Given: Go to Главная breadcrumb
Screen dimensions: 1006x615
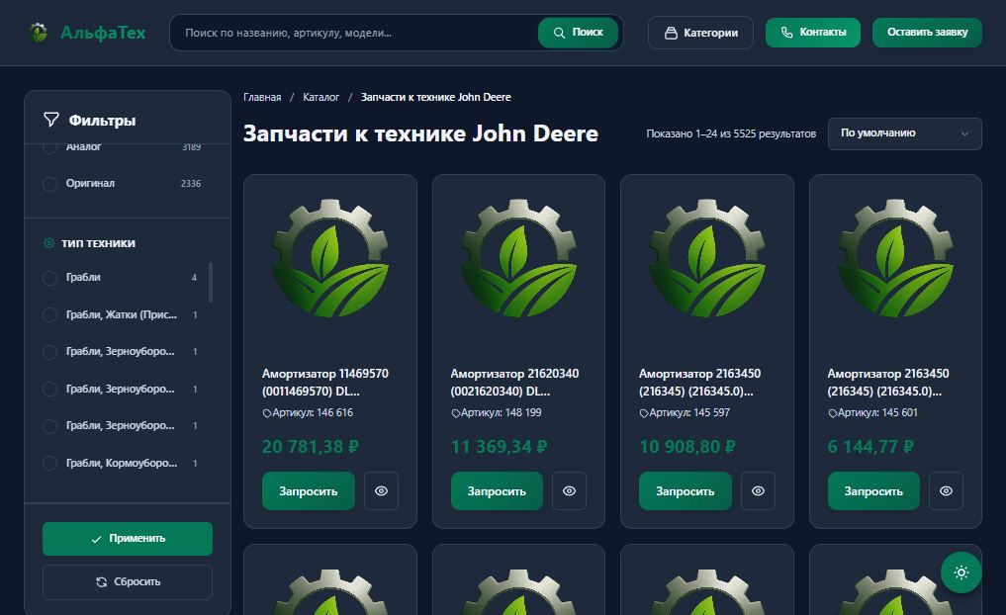Looking at the screenshot, I should (262, 97).
